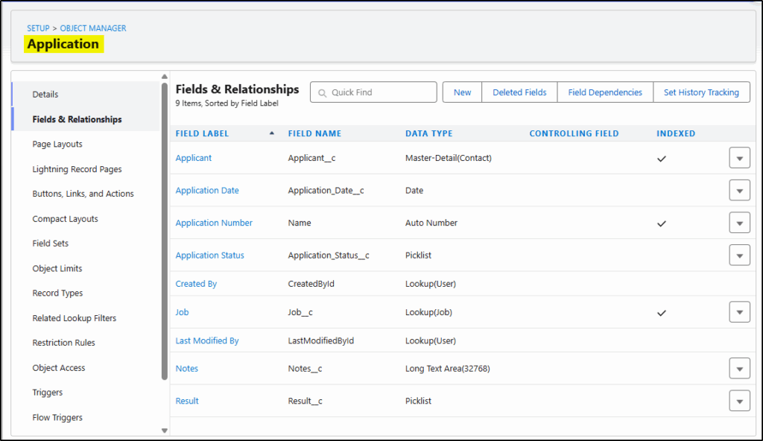Type in the Quick Find search field
Viewport: 763px width, 441px height.
point(381,92)
